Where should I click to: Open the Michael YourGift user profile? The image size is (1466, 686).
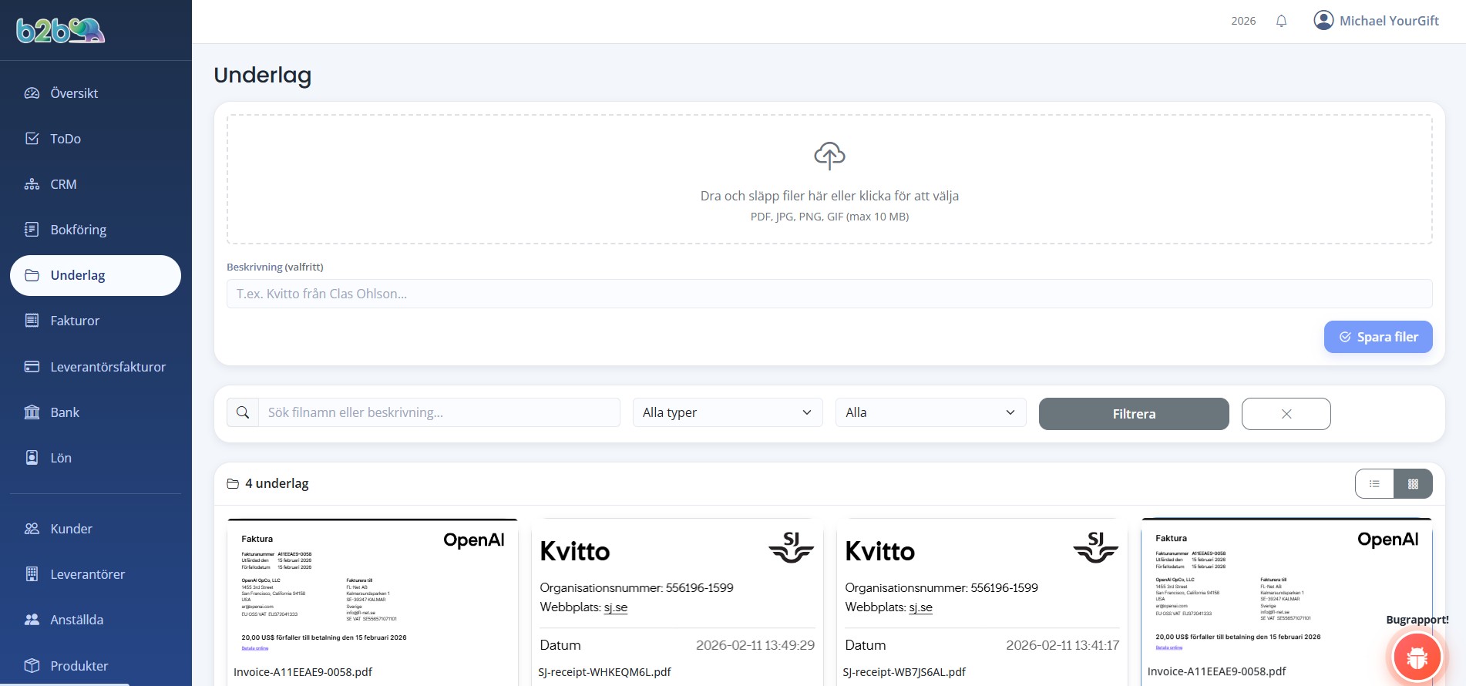click(1376, 21)
